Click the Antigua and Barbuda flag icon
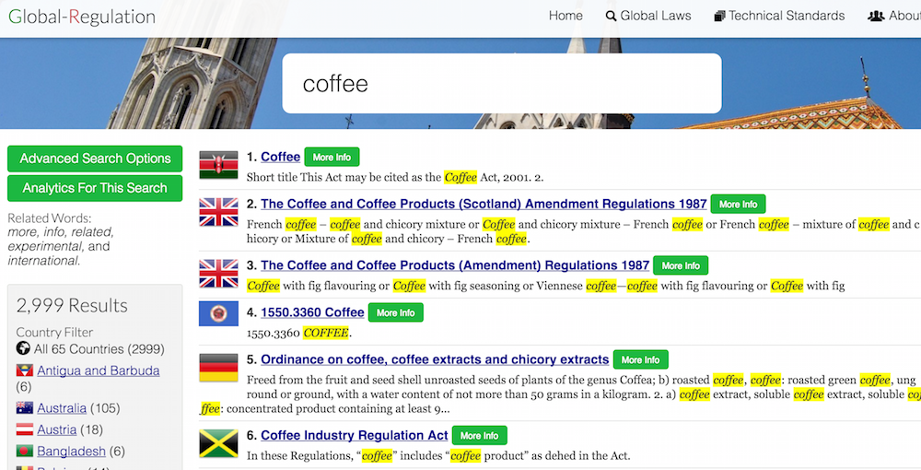 pos(23,370)
